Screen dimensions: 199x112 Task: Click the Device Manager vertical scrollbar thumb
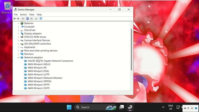click(131, 49)
